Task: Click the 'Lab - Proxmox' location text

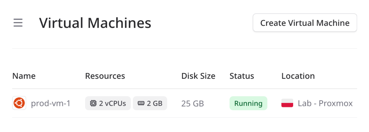Action: click(x=325, y=103)
